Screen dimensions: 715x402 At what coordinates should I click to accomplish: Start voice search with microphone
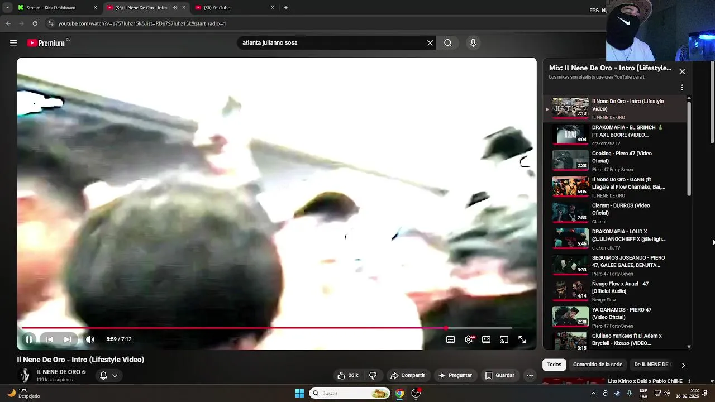[x=473, y=43]
